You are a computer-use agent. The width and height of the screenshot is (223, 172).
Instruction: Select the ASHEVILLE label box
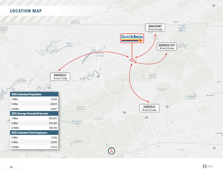tap(149, 108)
